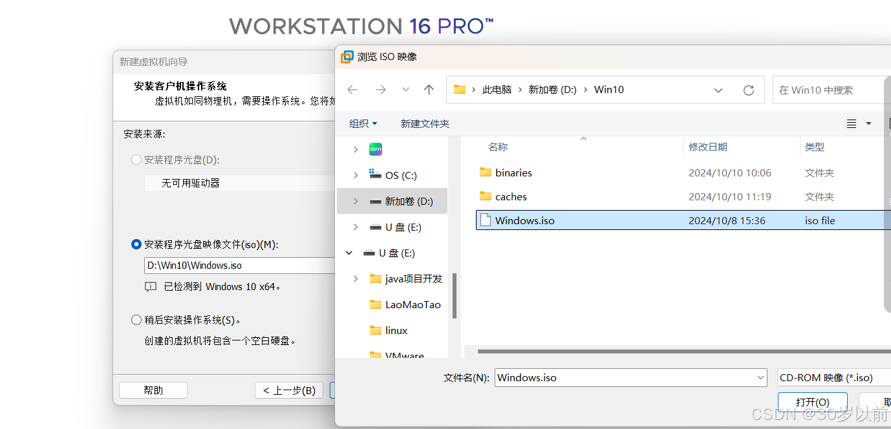This screenshot has width=891, height=429.
Task: Sort by the 类型 column header
Action: (815, 147)
